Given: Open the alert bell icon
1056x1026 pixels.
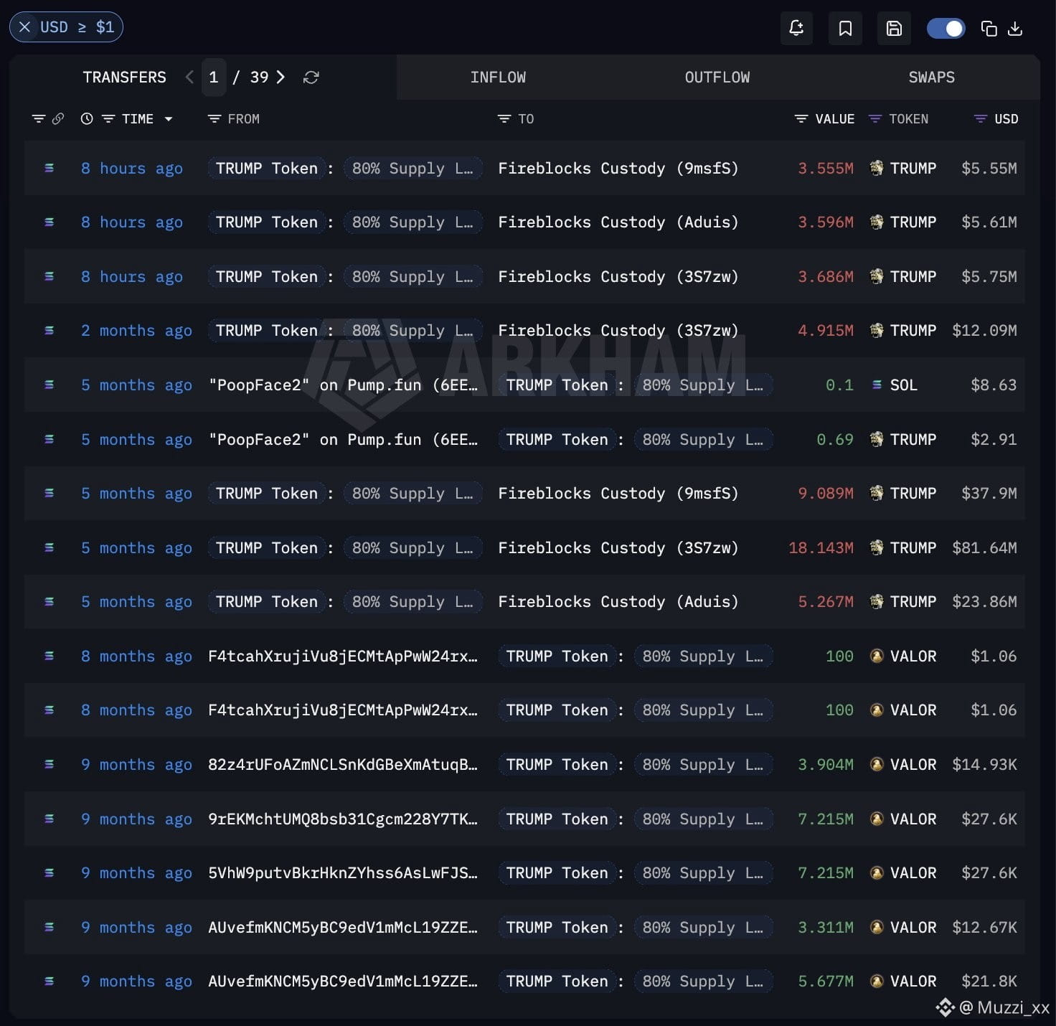Looking at the screenshot, I should [x=796, y=28].
